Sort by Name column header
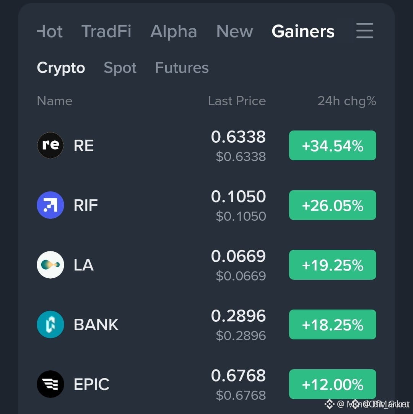413x414 pixels. click(55, 101)
